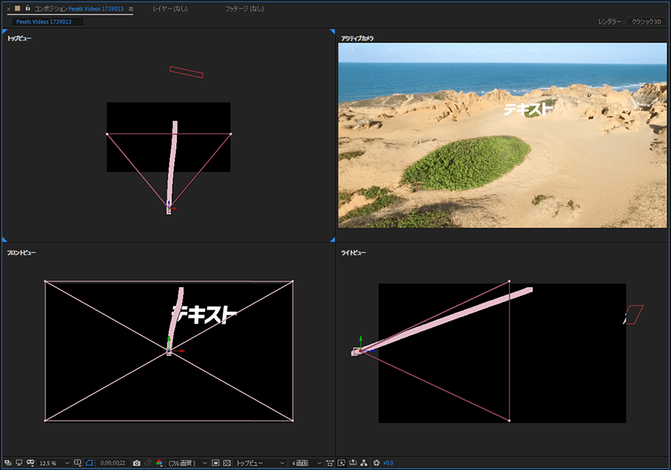Open the 4画面 view layout dropdown
The height and width of the screenshot is (470, 671).
tap(306, 463)
